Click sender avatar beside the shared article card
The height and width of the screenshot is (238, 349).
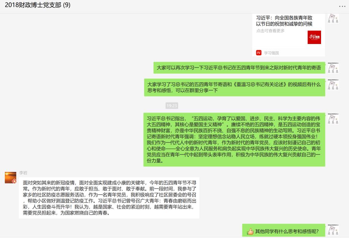click(x=333, y=18)
